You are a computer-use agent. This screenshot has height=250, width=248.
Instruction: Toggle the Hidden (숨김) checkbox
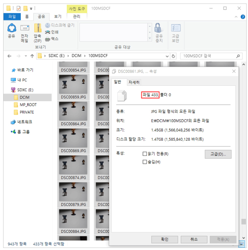[x=145, y=162]
